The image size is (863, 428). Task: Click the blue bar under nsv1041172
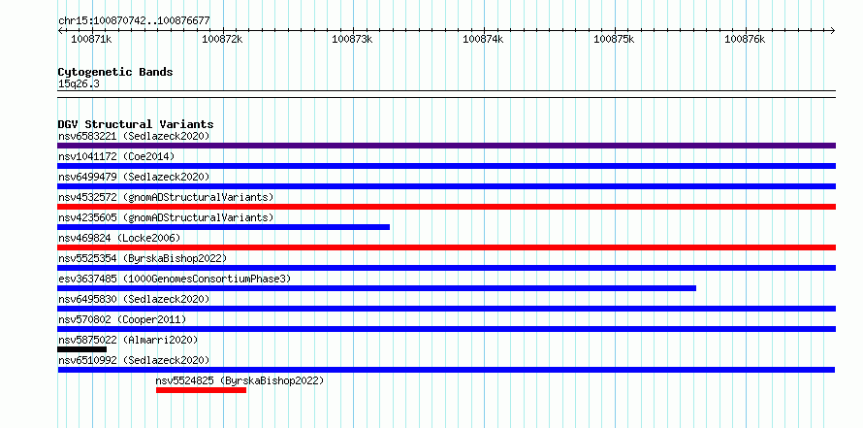pyautogui.click(x=446, y=166)
